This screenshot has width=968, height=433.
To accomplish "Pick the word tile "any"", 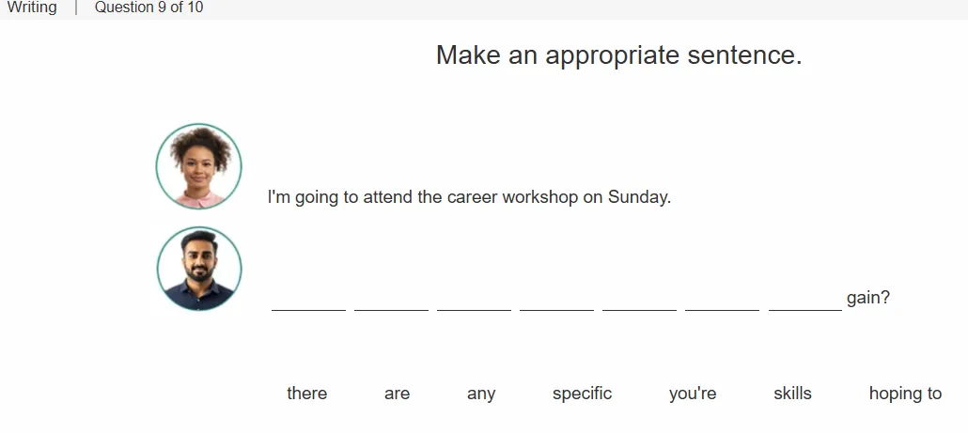I will click(x=481, y=394).
